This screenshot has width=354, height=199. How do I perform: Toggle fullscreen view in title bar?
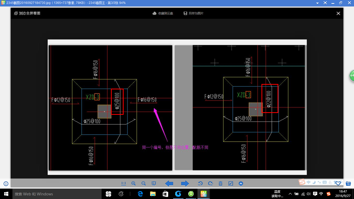(325, 3)
